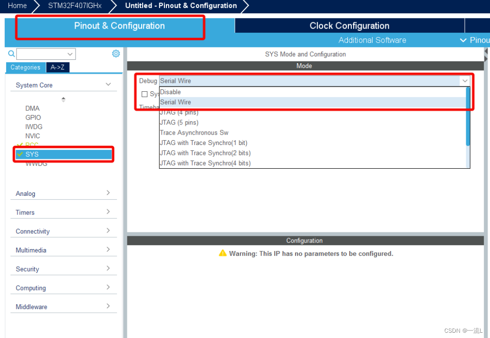Open the Pinout dropdown menu
The width and height of the screenshot is (490, 338).
[474, 40]
